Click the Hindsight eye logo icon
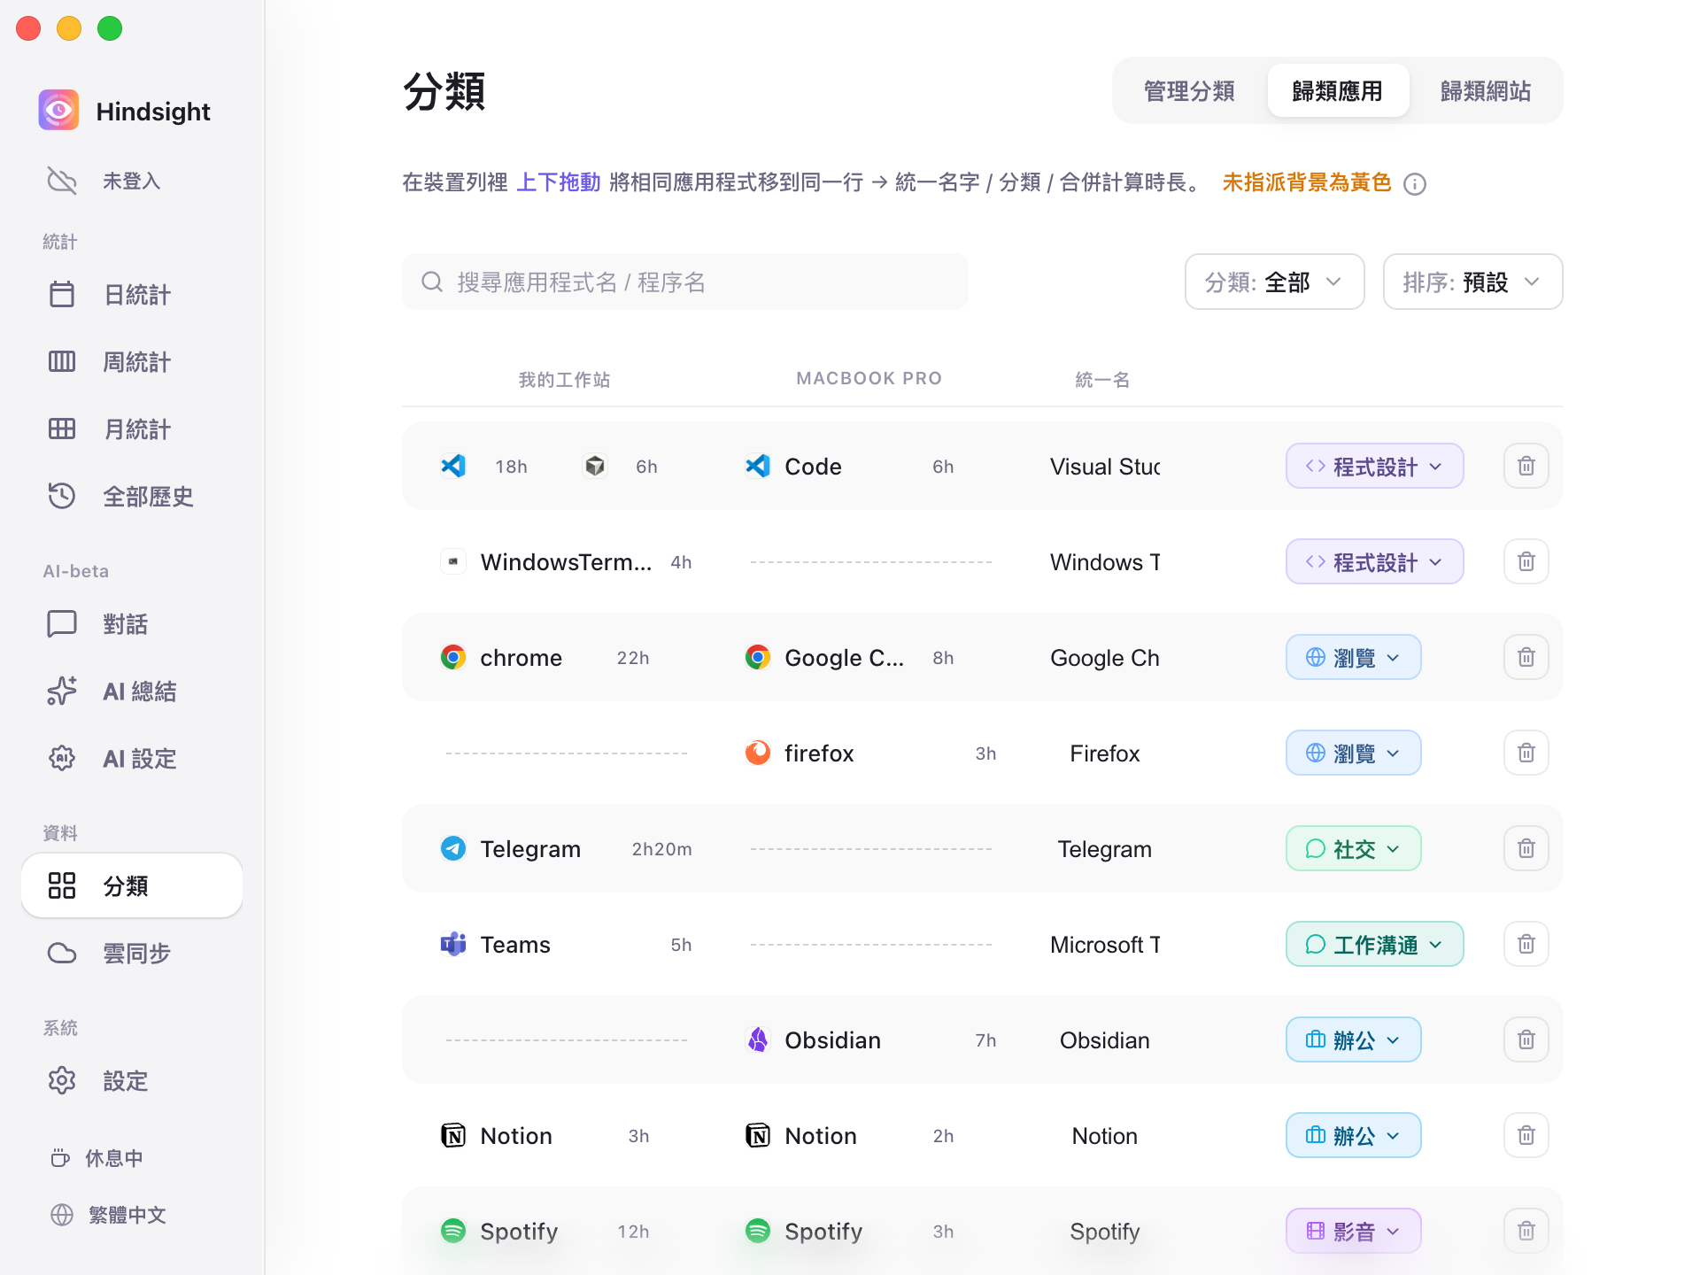This screenshot has height=1275, width=1700. click(x=58, y=111)
